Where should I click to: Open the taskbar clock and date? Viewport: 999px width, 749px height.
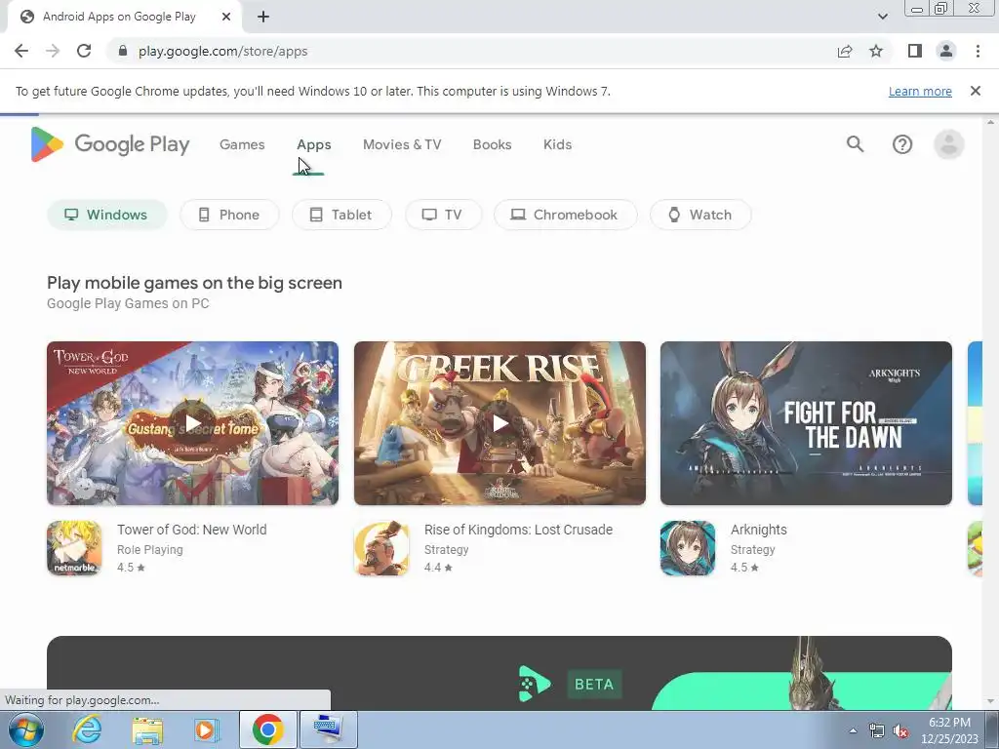coord(949,730)
